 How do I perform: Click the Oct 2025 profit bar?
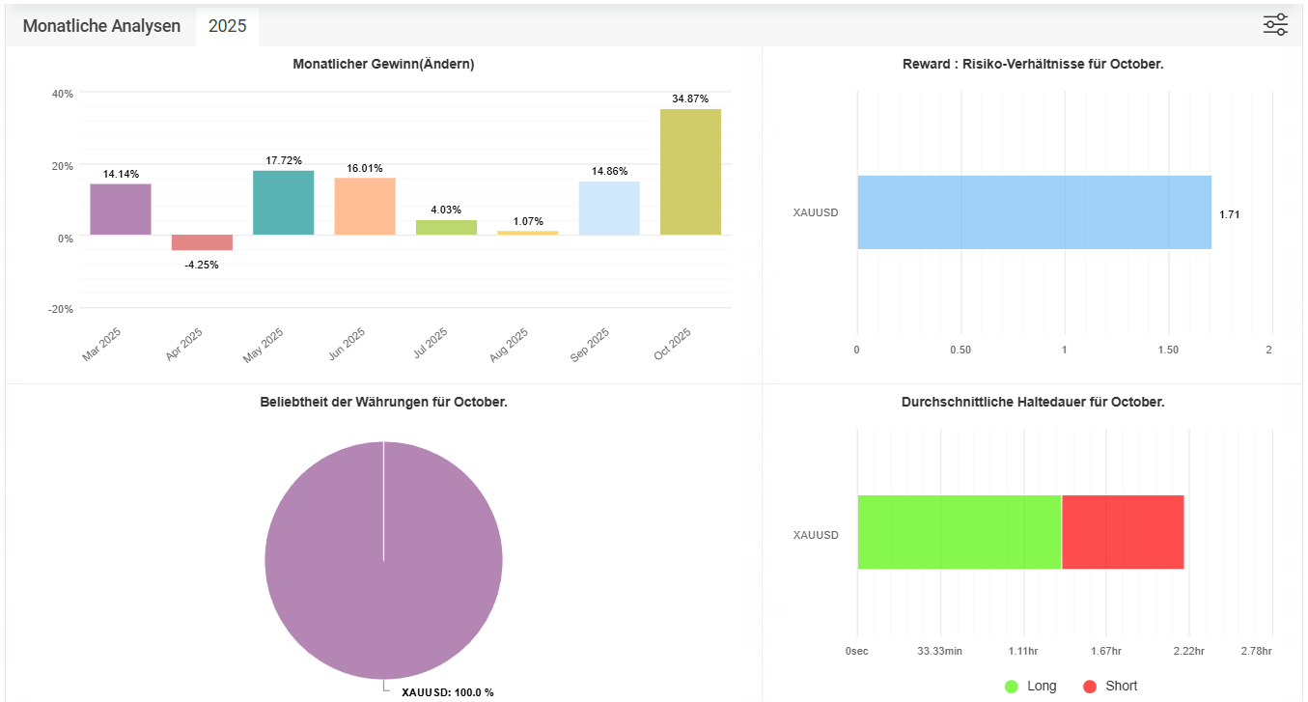pos(690,172)
